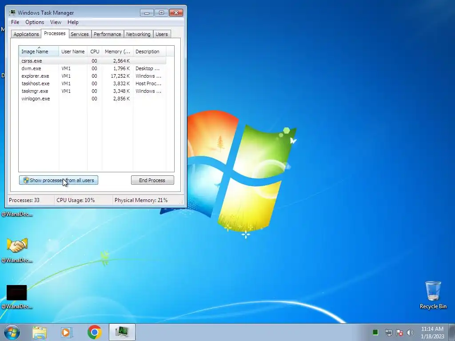Switch to the Users tab

162,34
